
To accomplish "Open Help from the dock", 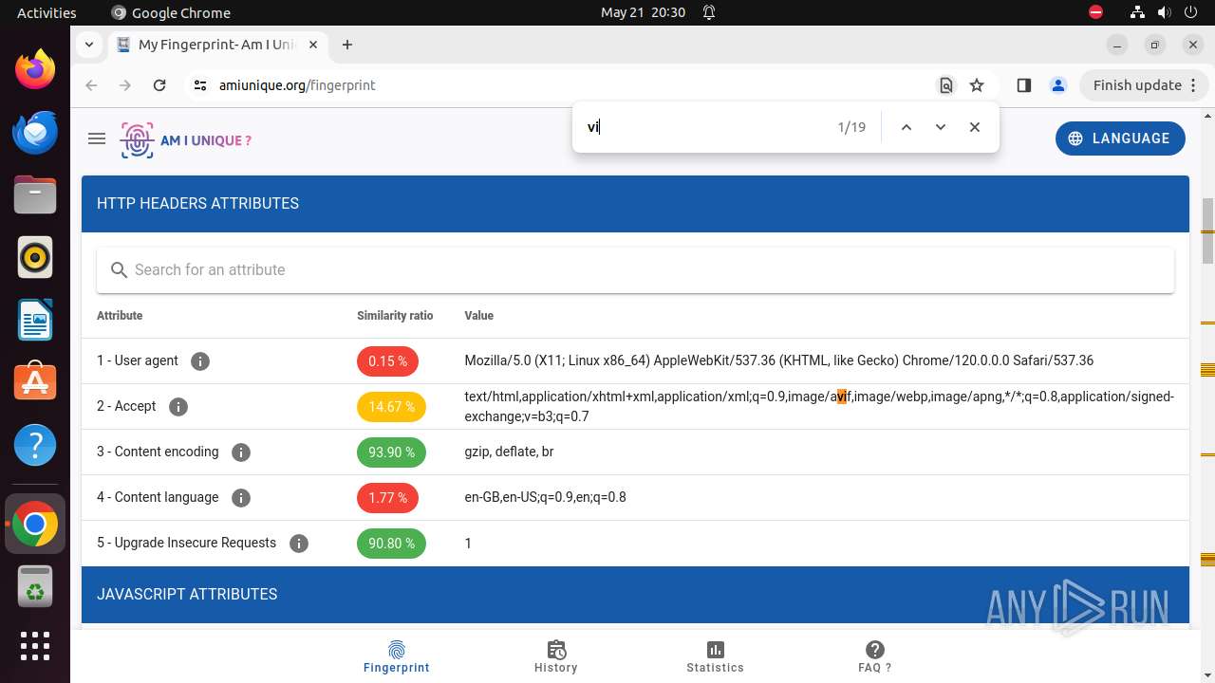I will 35,445.
